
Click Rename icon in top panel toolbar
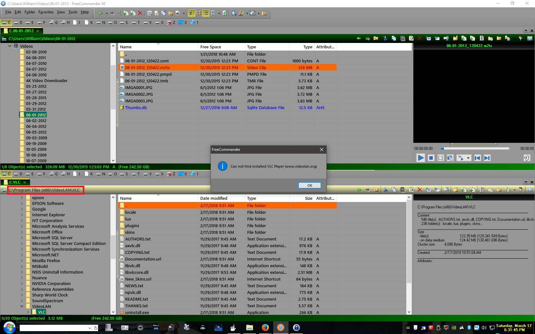click(446, 38)
